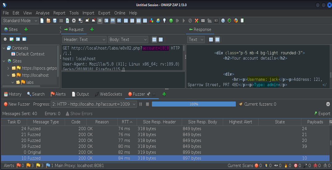The image size is (332, 170).
Task: Expand the https://spocs.getpo site node
Action: (x=8, y=68)
